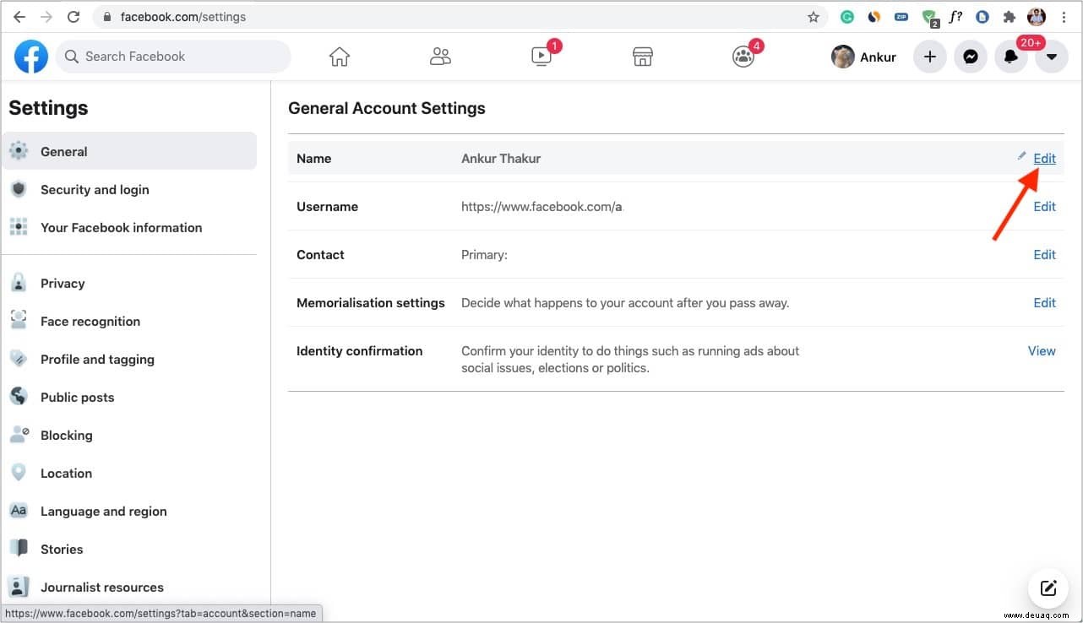Open the blue shield extension icon

tap(982, 17)
